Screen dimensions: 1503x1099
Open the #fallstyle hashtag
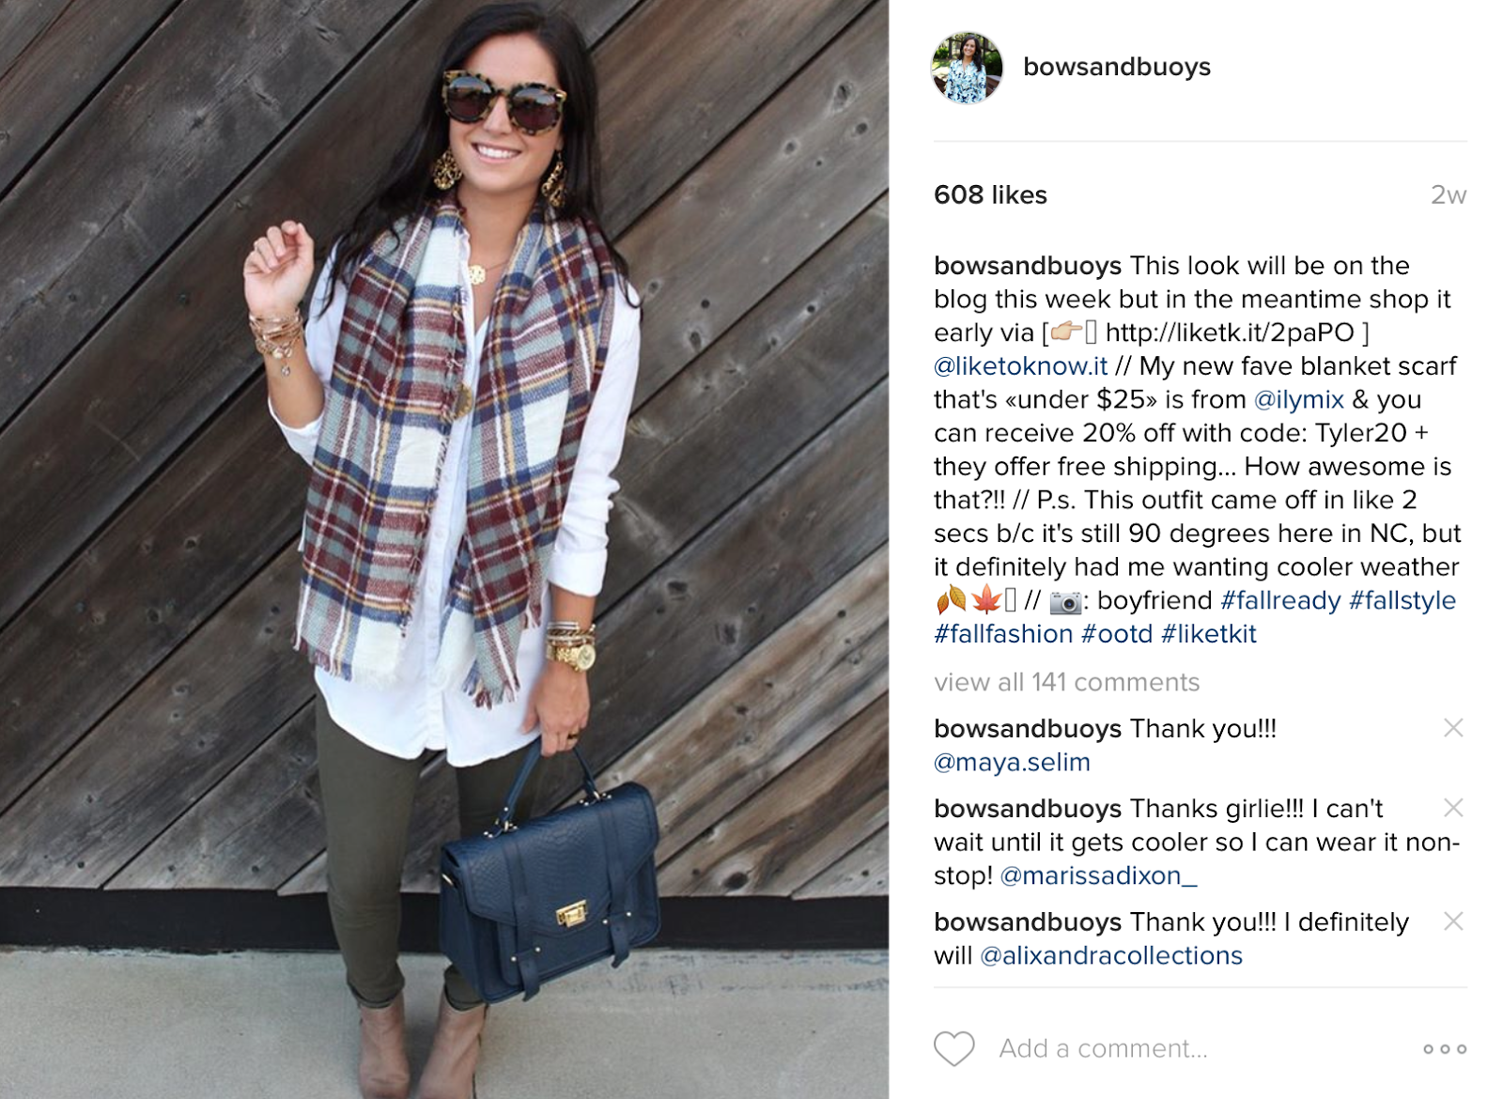tap(1402, 601)
